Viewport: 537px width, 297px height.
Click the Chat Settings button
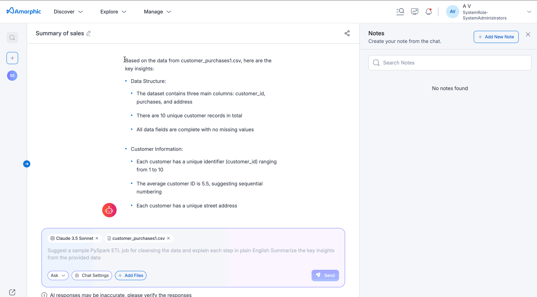(x=92, y=276)
